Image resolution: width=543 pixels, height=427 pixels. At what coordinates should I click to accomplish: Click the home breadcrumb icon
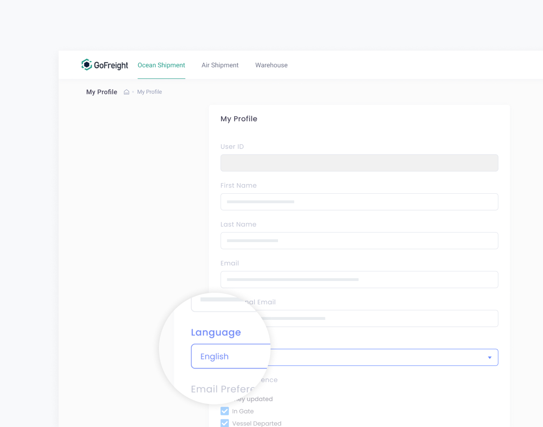point(126,92)
